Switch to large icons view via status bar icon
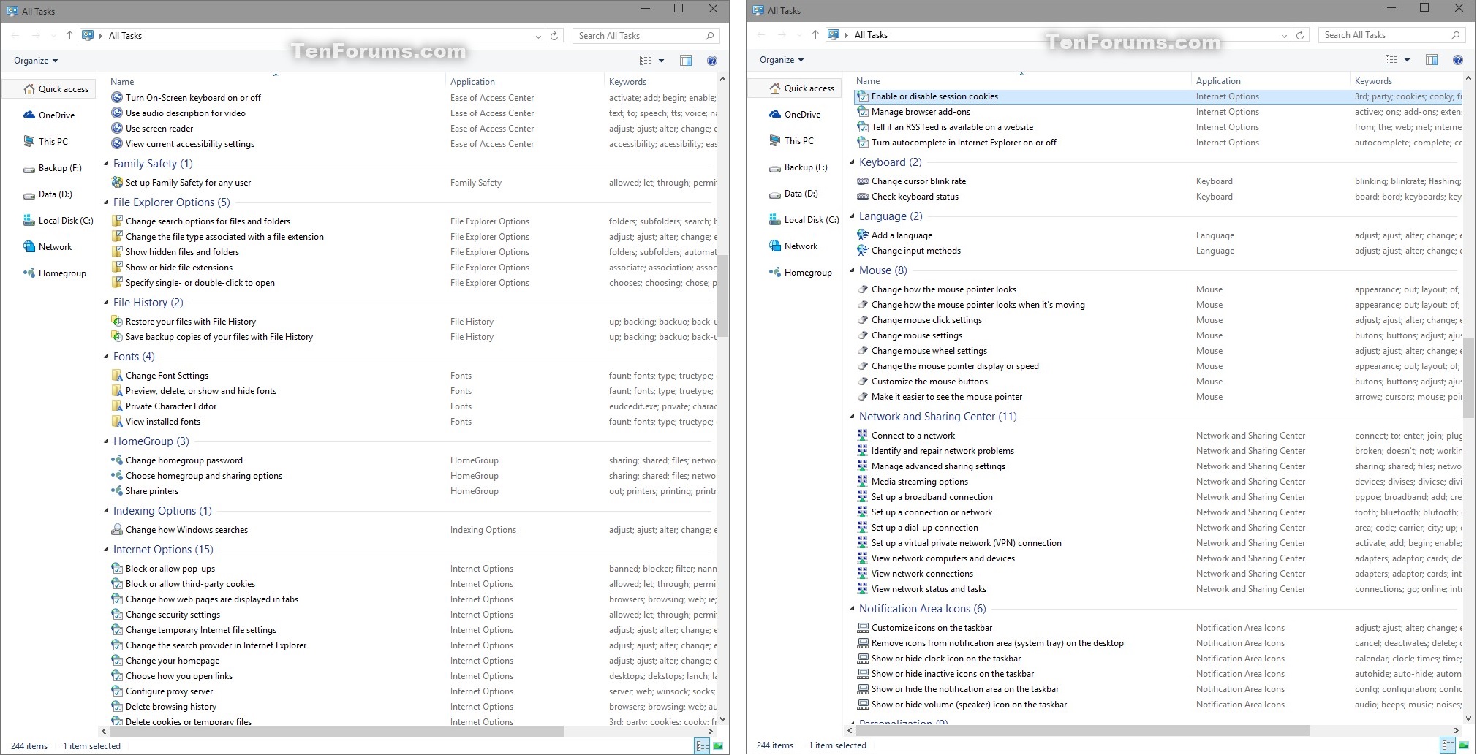Viewport: 1477px width, 755px height. [x=717, y=745]
